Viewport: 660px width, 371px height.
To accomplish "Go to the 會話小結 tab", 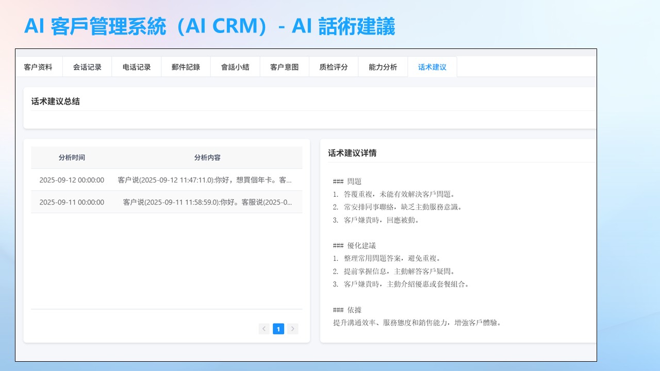I will [x=235, y=67].
